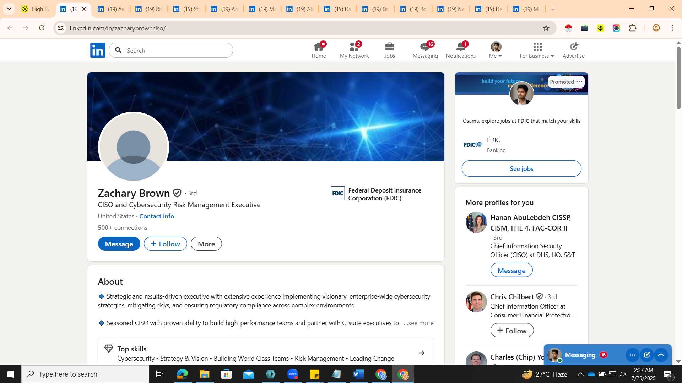This screenshot has height=383, width=682.
Task: Open Zoom in taskbar
Action: (x=292, y=374)
